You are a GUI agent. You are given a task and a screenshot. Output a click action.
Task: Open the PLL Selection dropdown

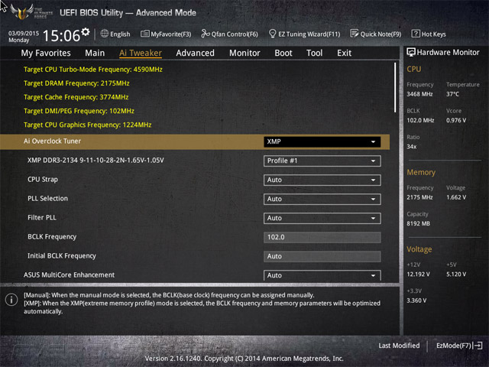(322, 199)
